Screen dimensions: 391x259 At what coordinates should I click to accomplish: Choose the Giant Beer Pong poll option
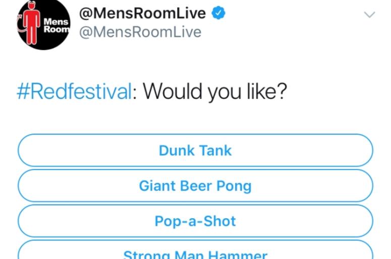pyautogui.click(x=196, y=186)
